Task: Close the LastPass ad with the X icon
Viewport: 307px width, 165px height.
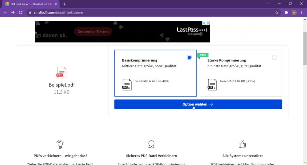Action: click(208, 23)
